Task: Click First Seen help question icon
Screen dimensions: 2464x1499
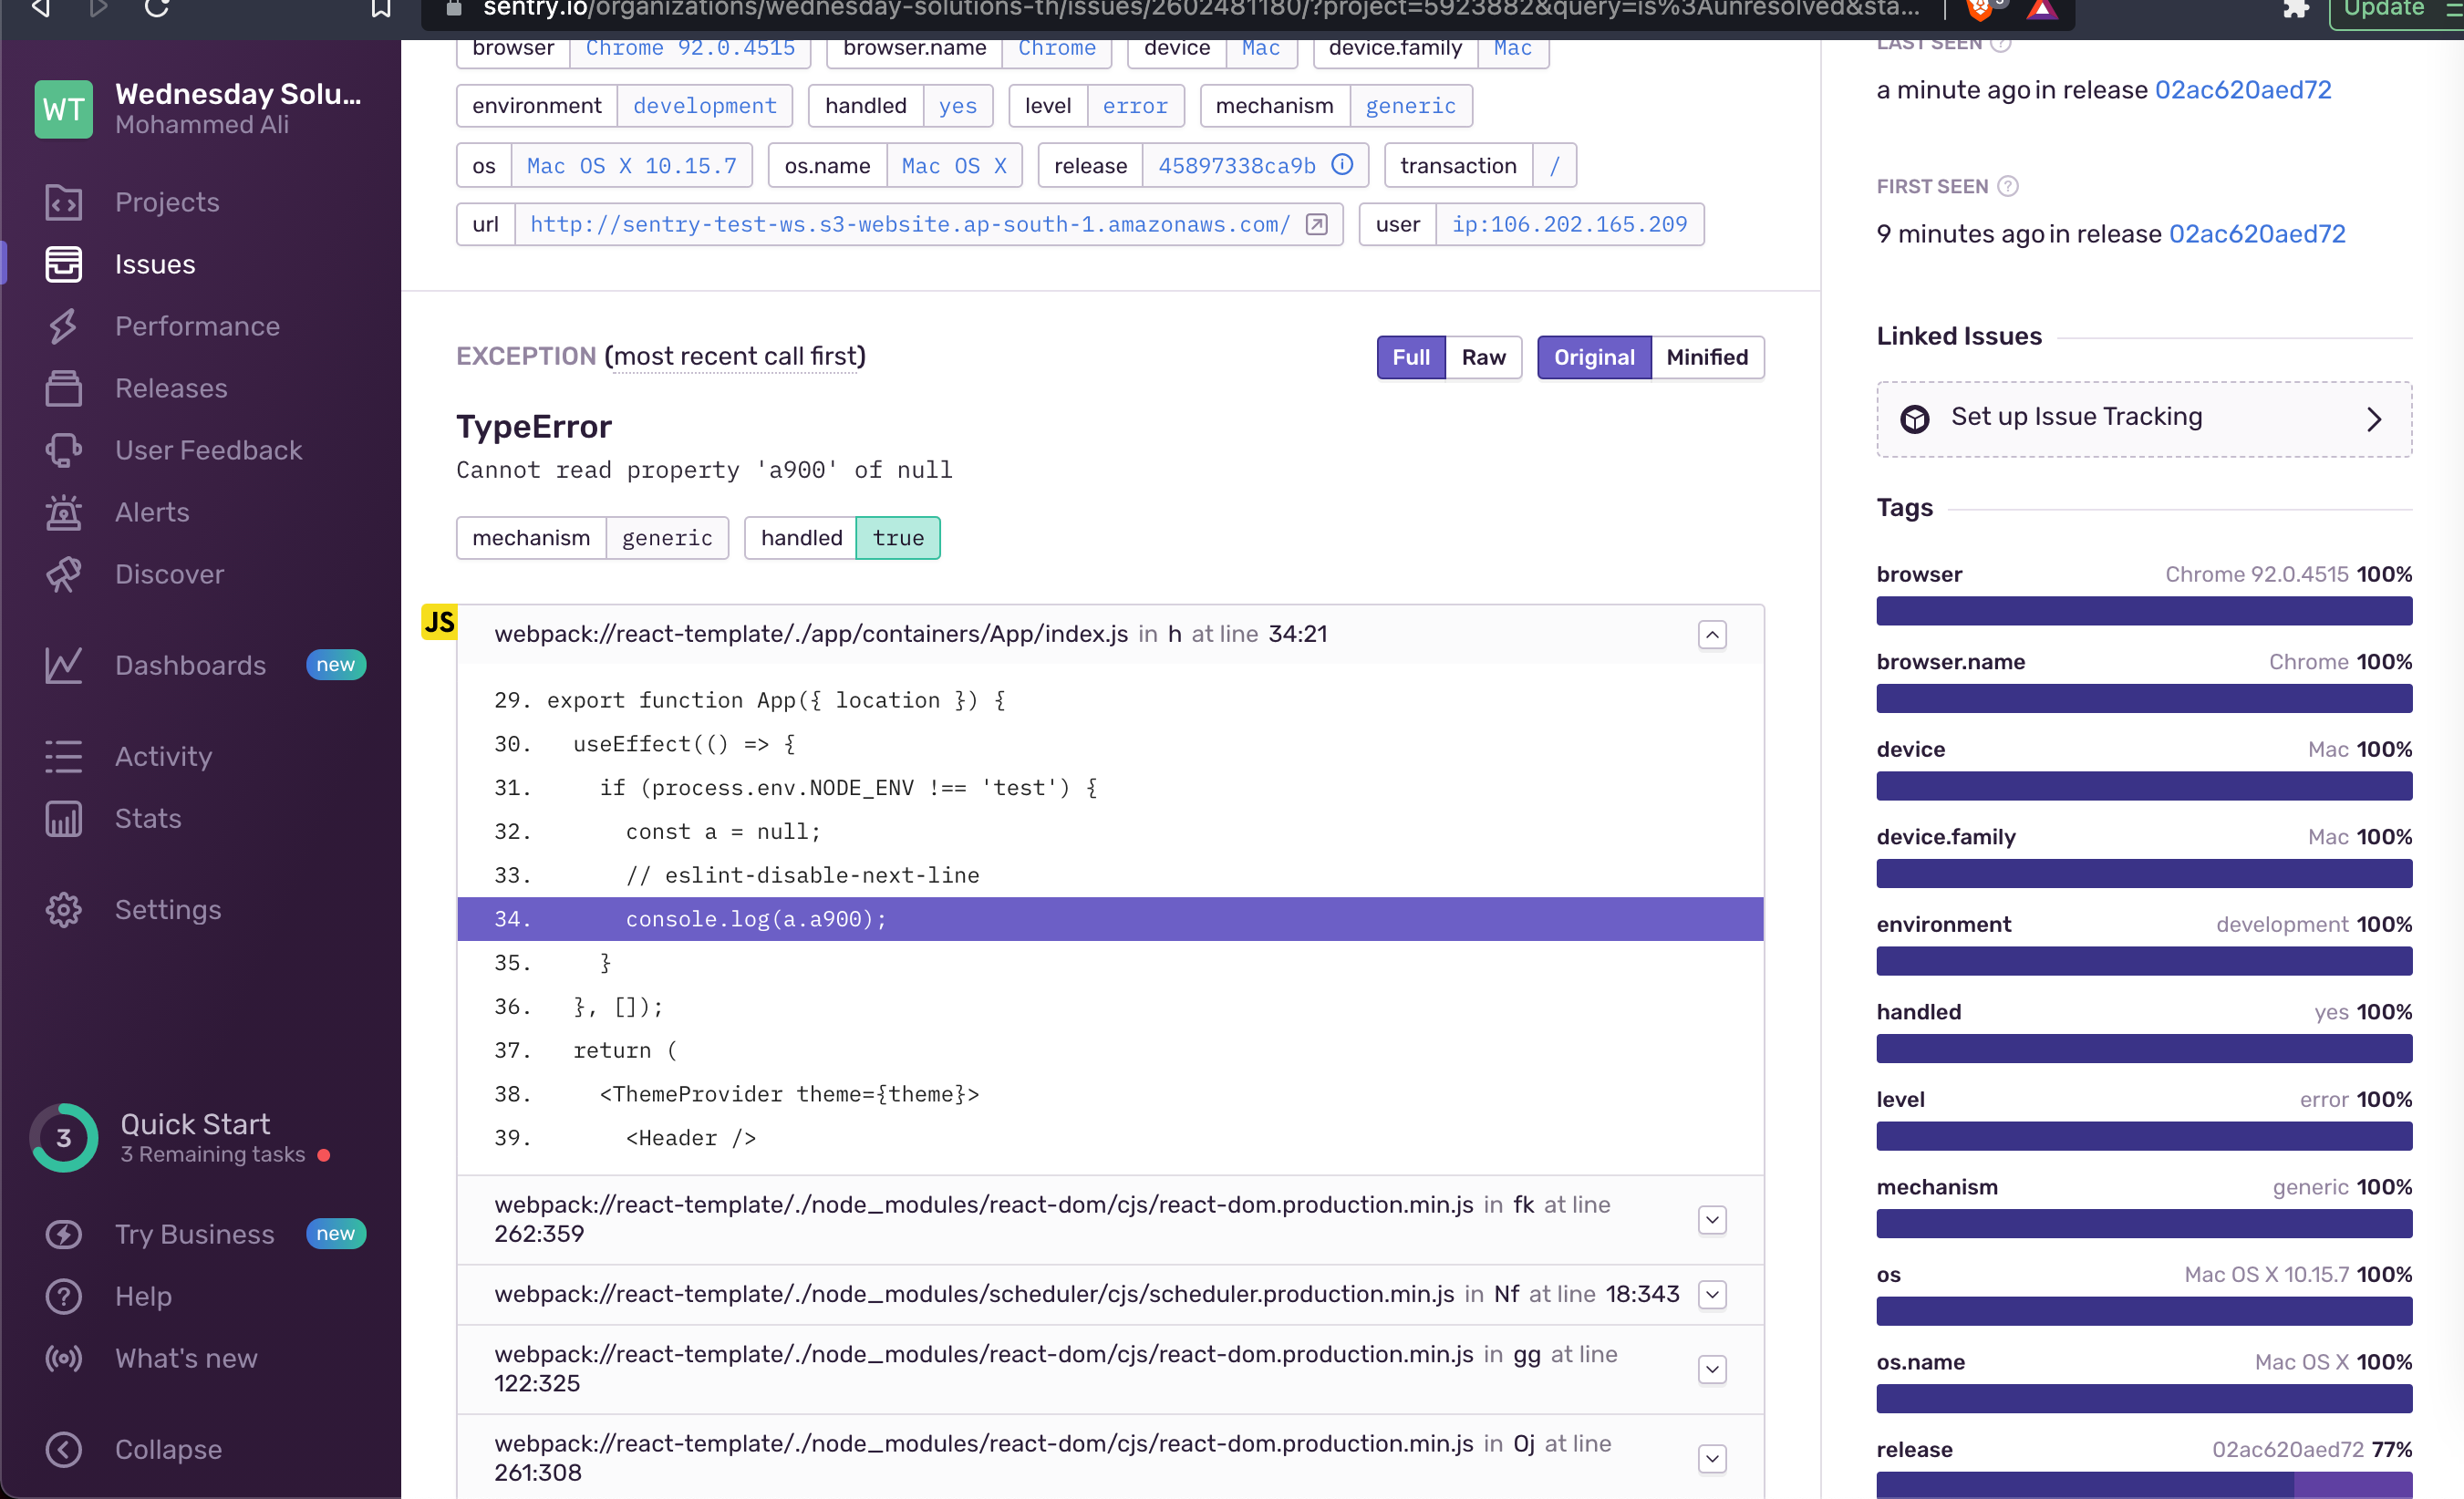Action: pyautogui.click(x=2007, y=186)
